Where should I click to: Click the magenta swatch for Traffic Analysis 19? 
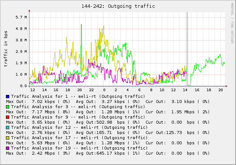pyautogui.click(x=8, y=148)
